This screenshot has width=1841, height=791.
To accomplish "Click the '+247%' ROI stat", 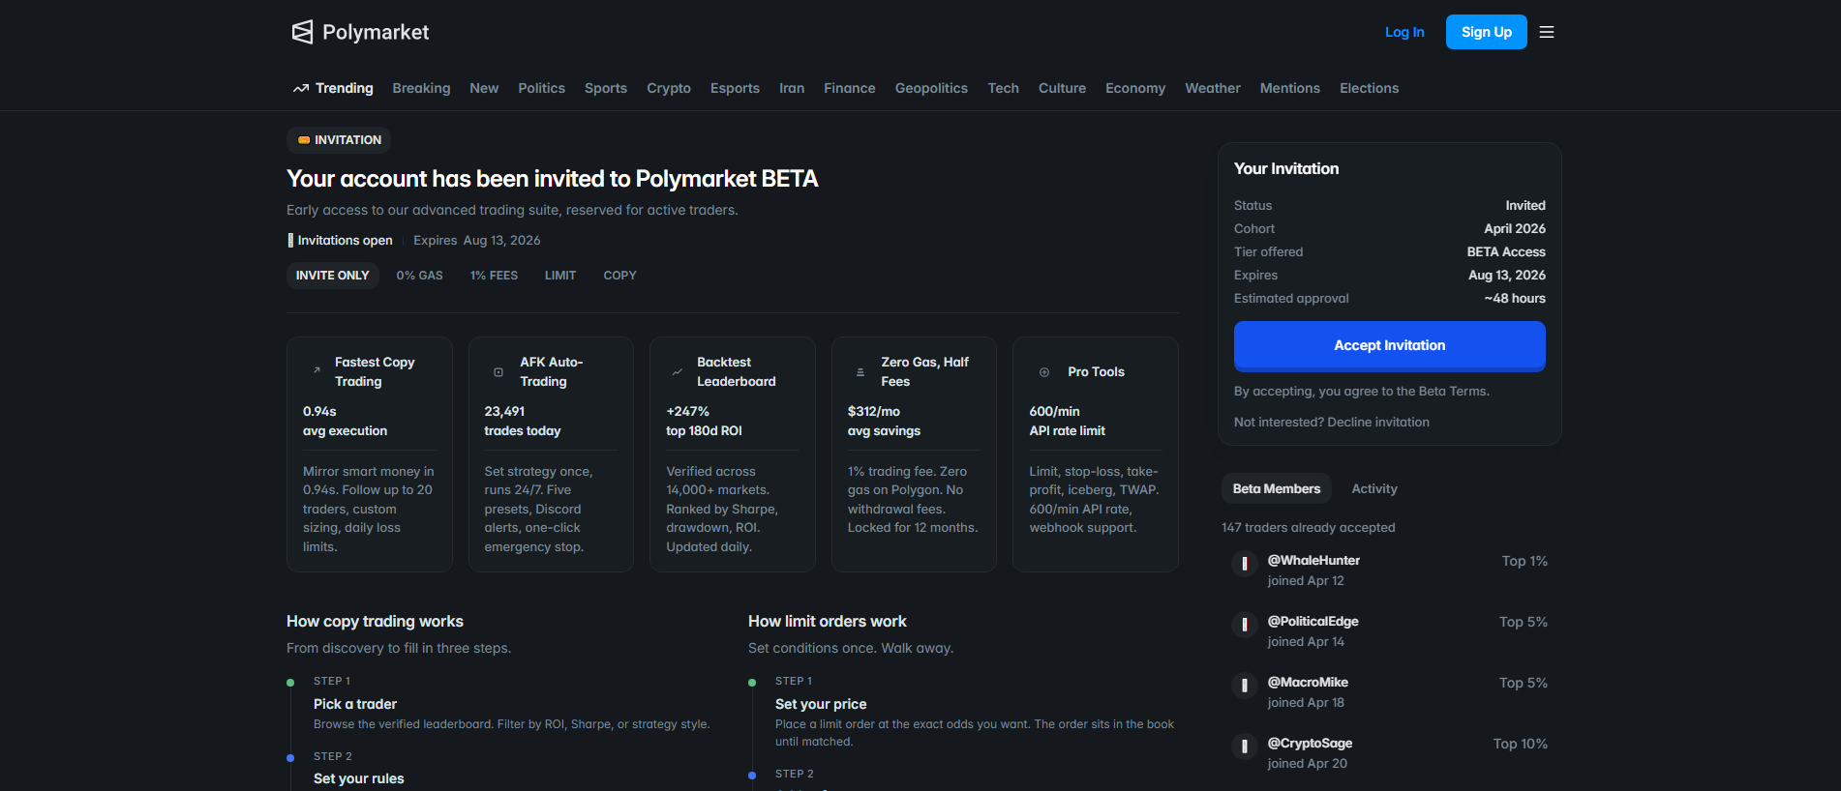I will click(x=687, y=412).
